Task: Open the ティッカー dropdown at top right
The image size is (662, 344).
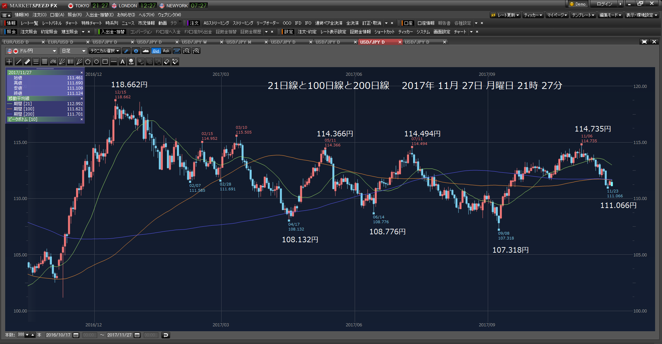Action: (x=533, y=15)
